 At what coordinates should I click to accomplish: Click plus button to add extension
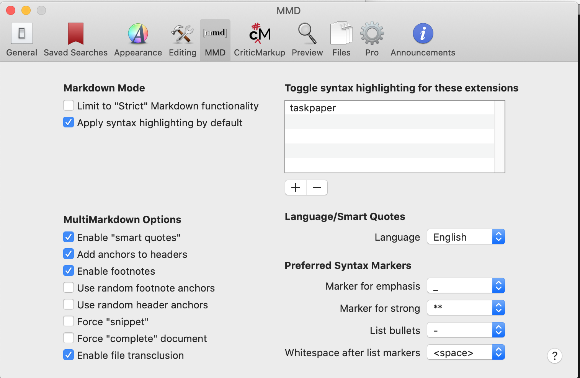[296, 187]
